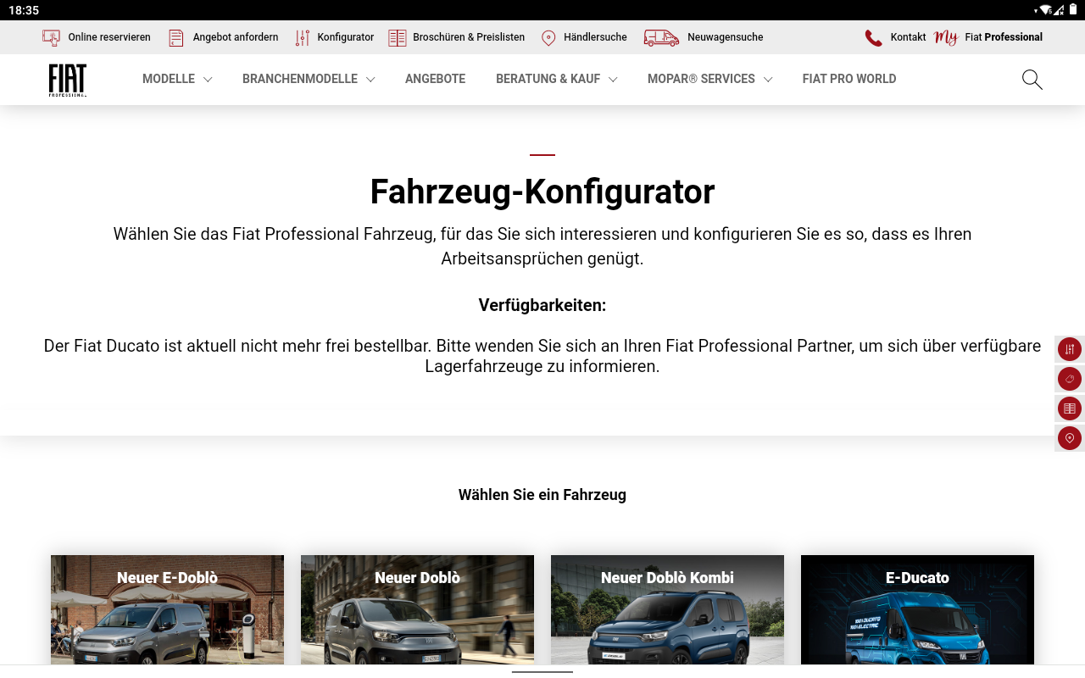Click the side floating dealer locator pin icon

[1070, 438]
